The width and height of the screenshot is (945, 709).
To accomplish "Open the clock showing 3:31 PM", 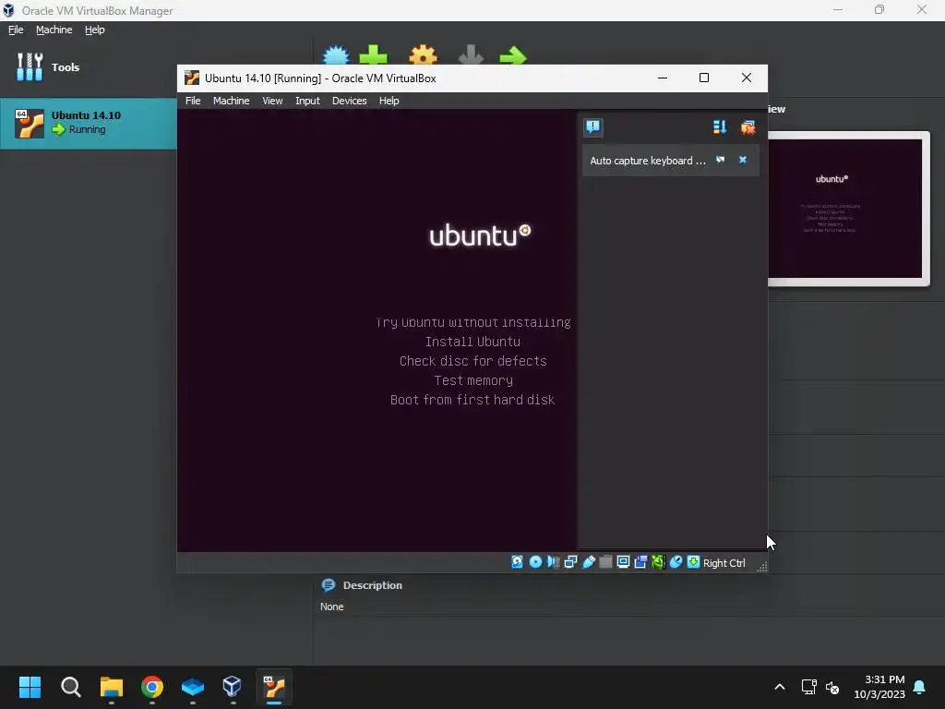I will coord(879,687).
